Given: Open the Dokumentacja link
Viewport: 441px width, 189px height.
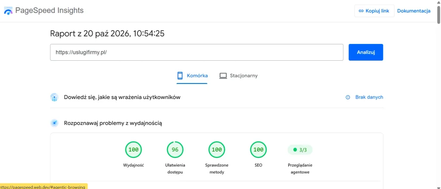Looking at the screenshot, I should [x=414, y=11].
